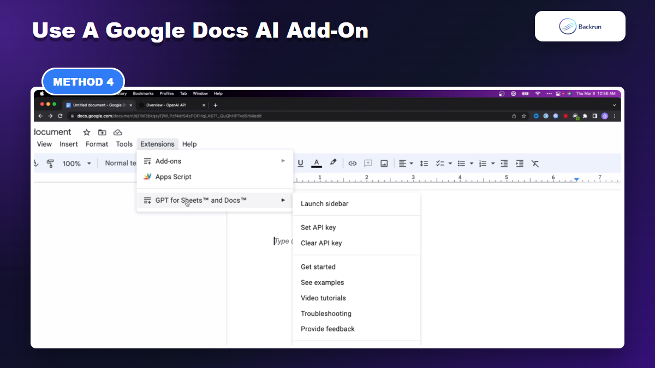Toggle underline formatting

[x=300, y=163]
